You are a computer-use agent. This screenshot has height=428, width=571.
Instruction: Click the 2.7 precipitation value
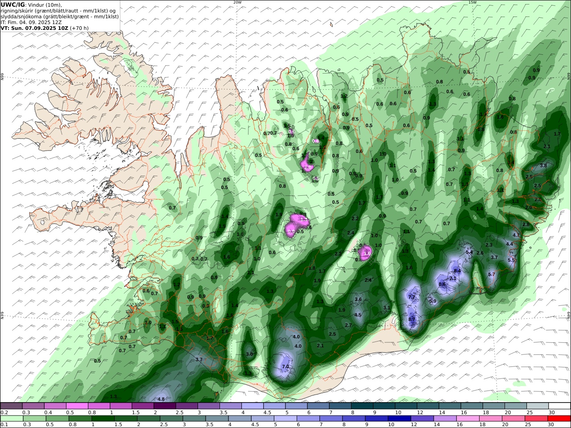click(x=348, y=325)
